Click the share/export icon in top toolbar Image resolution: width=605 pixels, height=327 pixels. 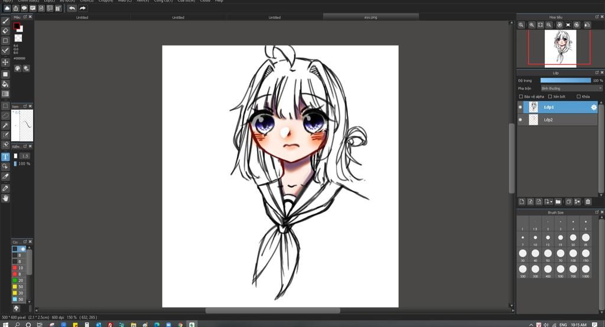click(16, 8)
